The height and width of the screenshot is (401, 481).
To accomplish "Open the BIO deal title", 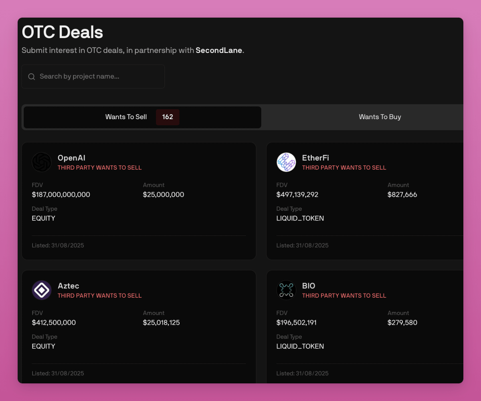I will coord(309,286).
